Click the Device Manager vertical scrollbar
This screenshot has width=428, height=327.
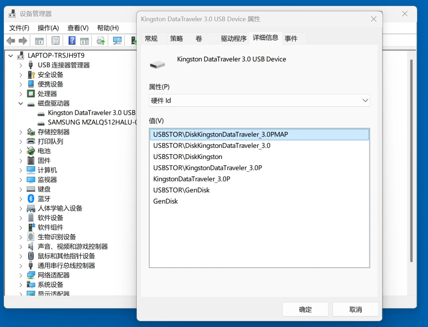411,161
